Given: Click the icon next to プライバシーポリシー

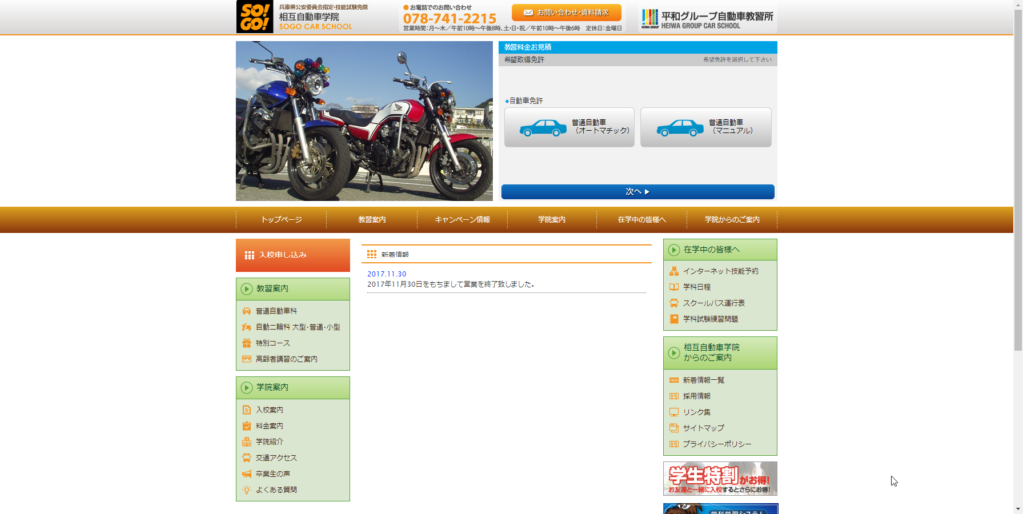Looking at the screenshot, I should [x=674, y=444].
